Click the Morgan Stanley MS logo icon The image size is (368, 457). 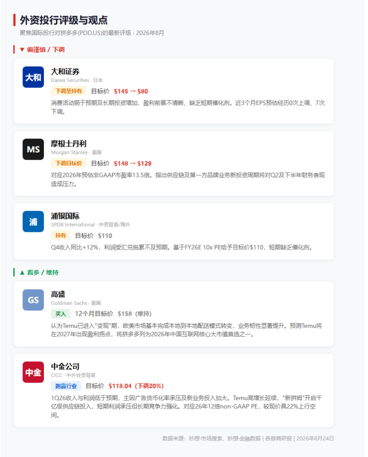tap(33, 150)
